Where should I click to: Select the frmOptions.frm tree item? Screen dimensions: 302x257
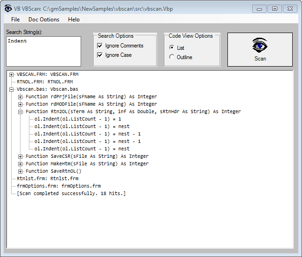pos(59,186)
